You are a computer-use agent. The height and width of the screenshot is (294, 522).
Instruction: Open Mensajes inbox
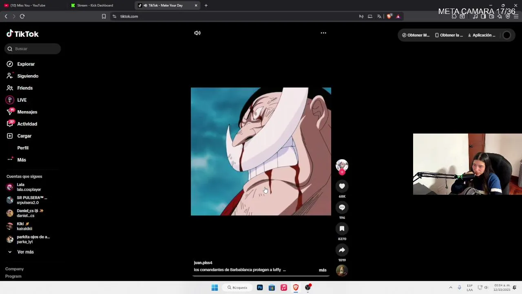(27, 112)
